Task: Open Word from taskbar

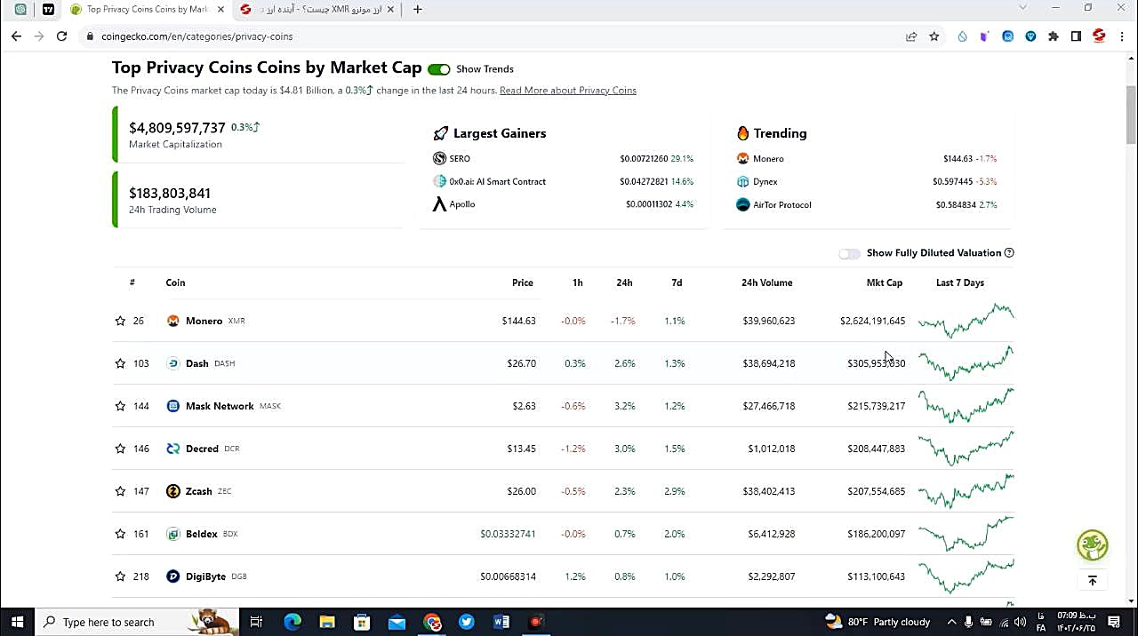Action: [501, 622]
